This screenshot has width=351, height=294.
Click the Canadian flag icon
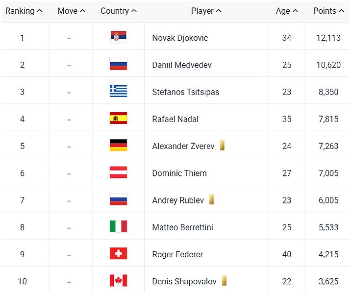[x=119, y=281]
